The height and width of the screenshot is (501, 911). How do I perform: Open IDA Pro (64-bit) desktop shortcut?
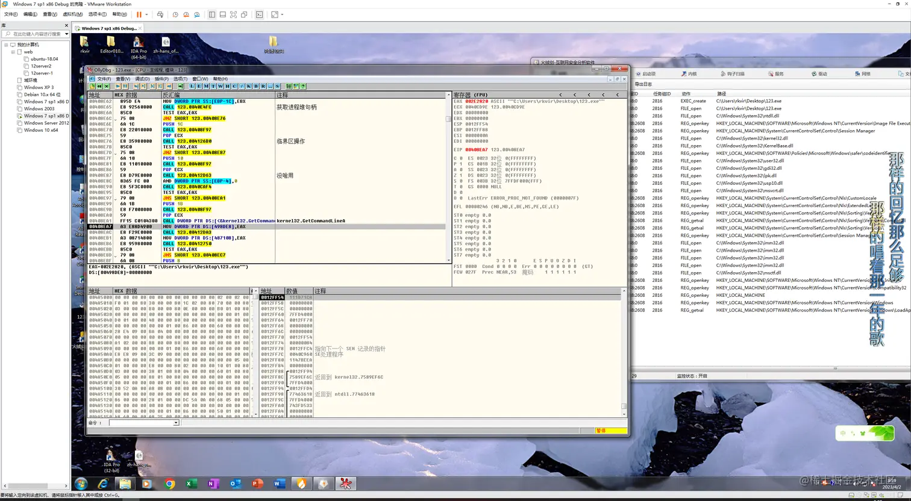[x=139, y=47]
